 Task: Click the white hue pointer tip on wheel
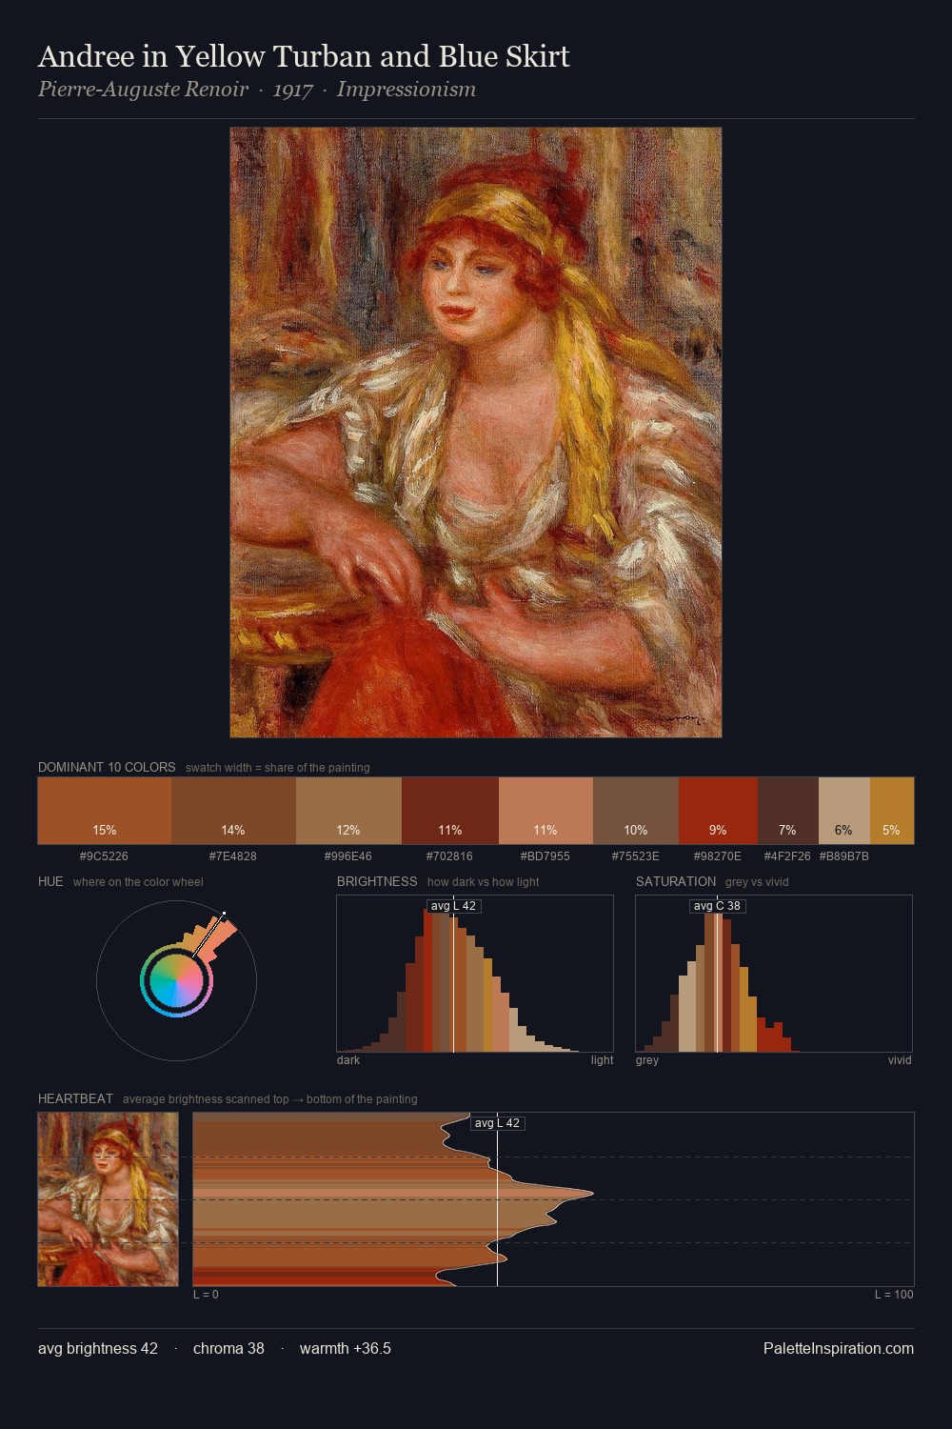(x=224, y=914)
